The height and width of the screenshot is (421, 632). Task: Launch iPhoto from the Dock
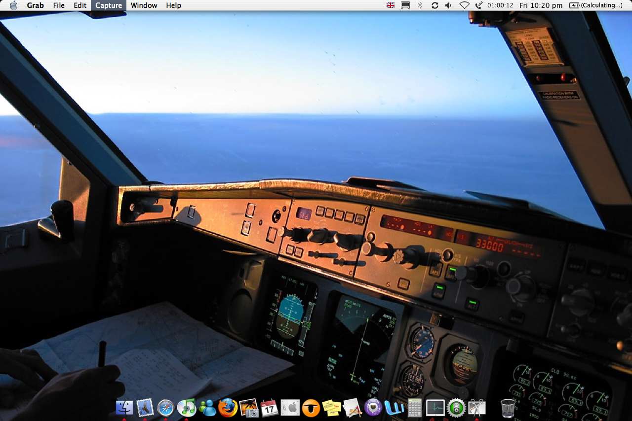coord(249,408)
